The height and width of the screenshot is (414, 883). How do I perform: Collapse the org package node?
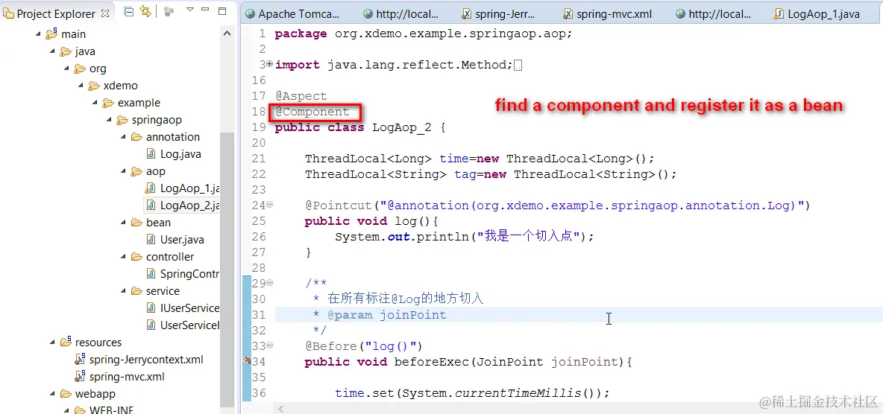pyautogui.click(x=67, y=69)
